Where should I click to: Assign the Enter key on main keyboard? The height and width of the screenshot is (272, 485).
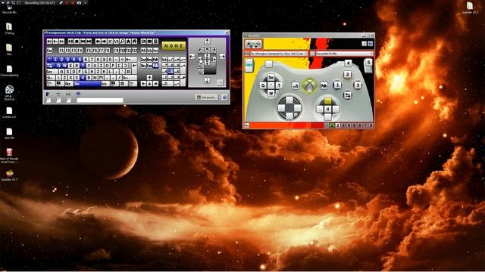(x=135, y=68)
